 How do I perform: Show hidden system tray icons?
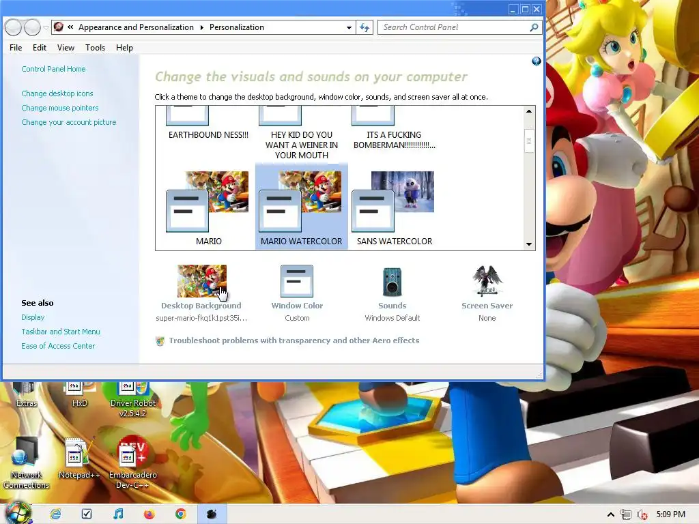tap(611, 514)
